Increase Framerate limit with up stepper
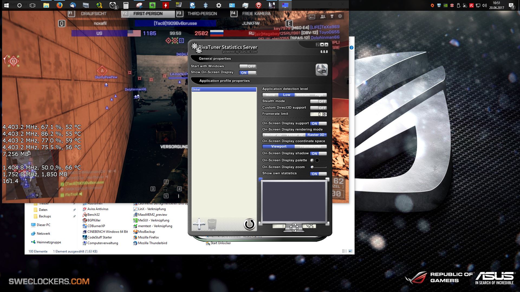 [x=325, y=113]
